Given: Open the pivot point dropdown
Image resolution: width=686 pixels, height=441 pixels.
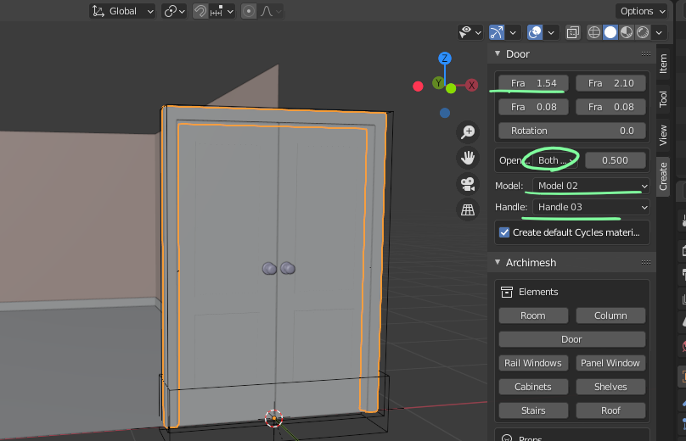Looking at the screenshot, I should [174, 11].
